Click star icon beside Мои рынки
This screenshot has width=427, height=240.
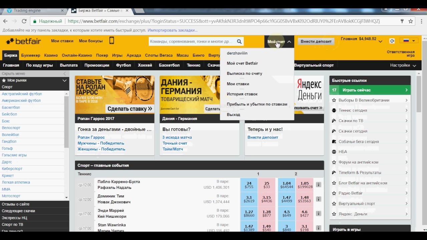pyautogui.click(x=4, y=80)
